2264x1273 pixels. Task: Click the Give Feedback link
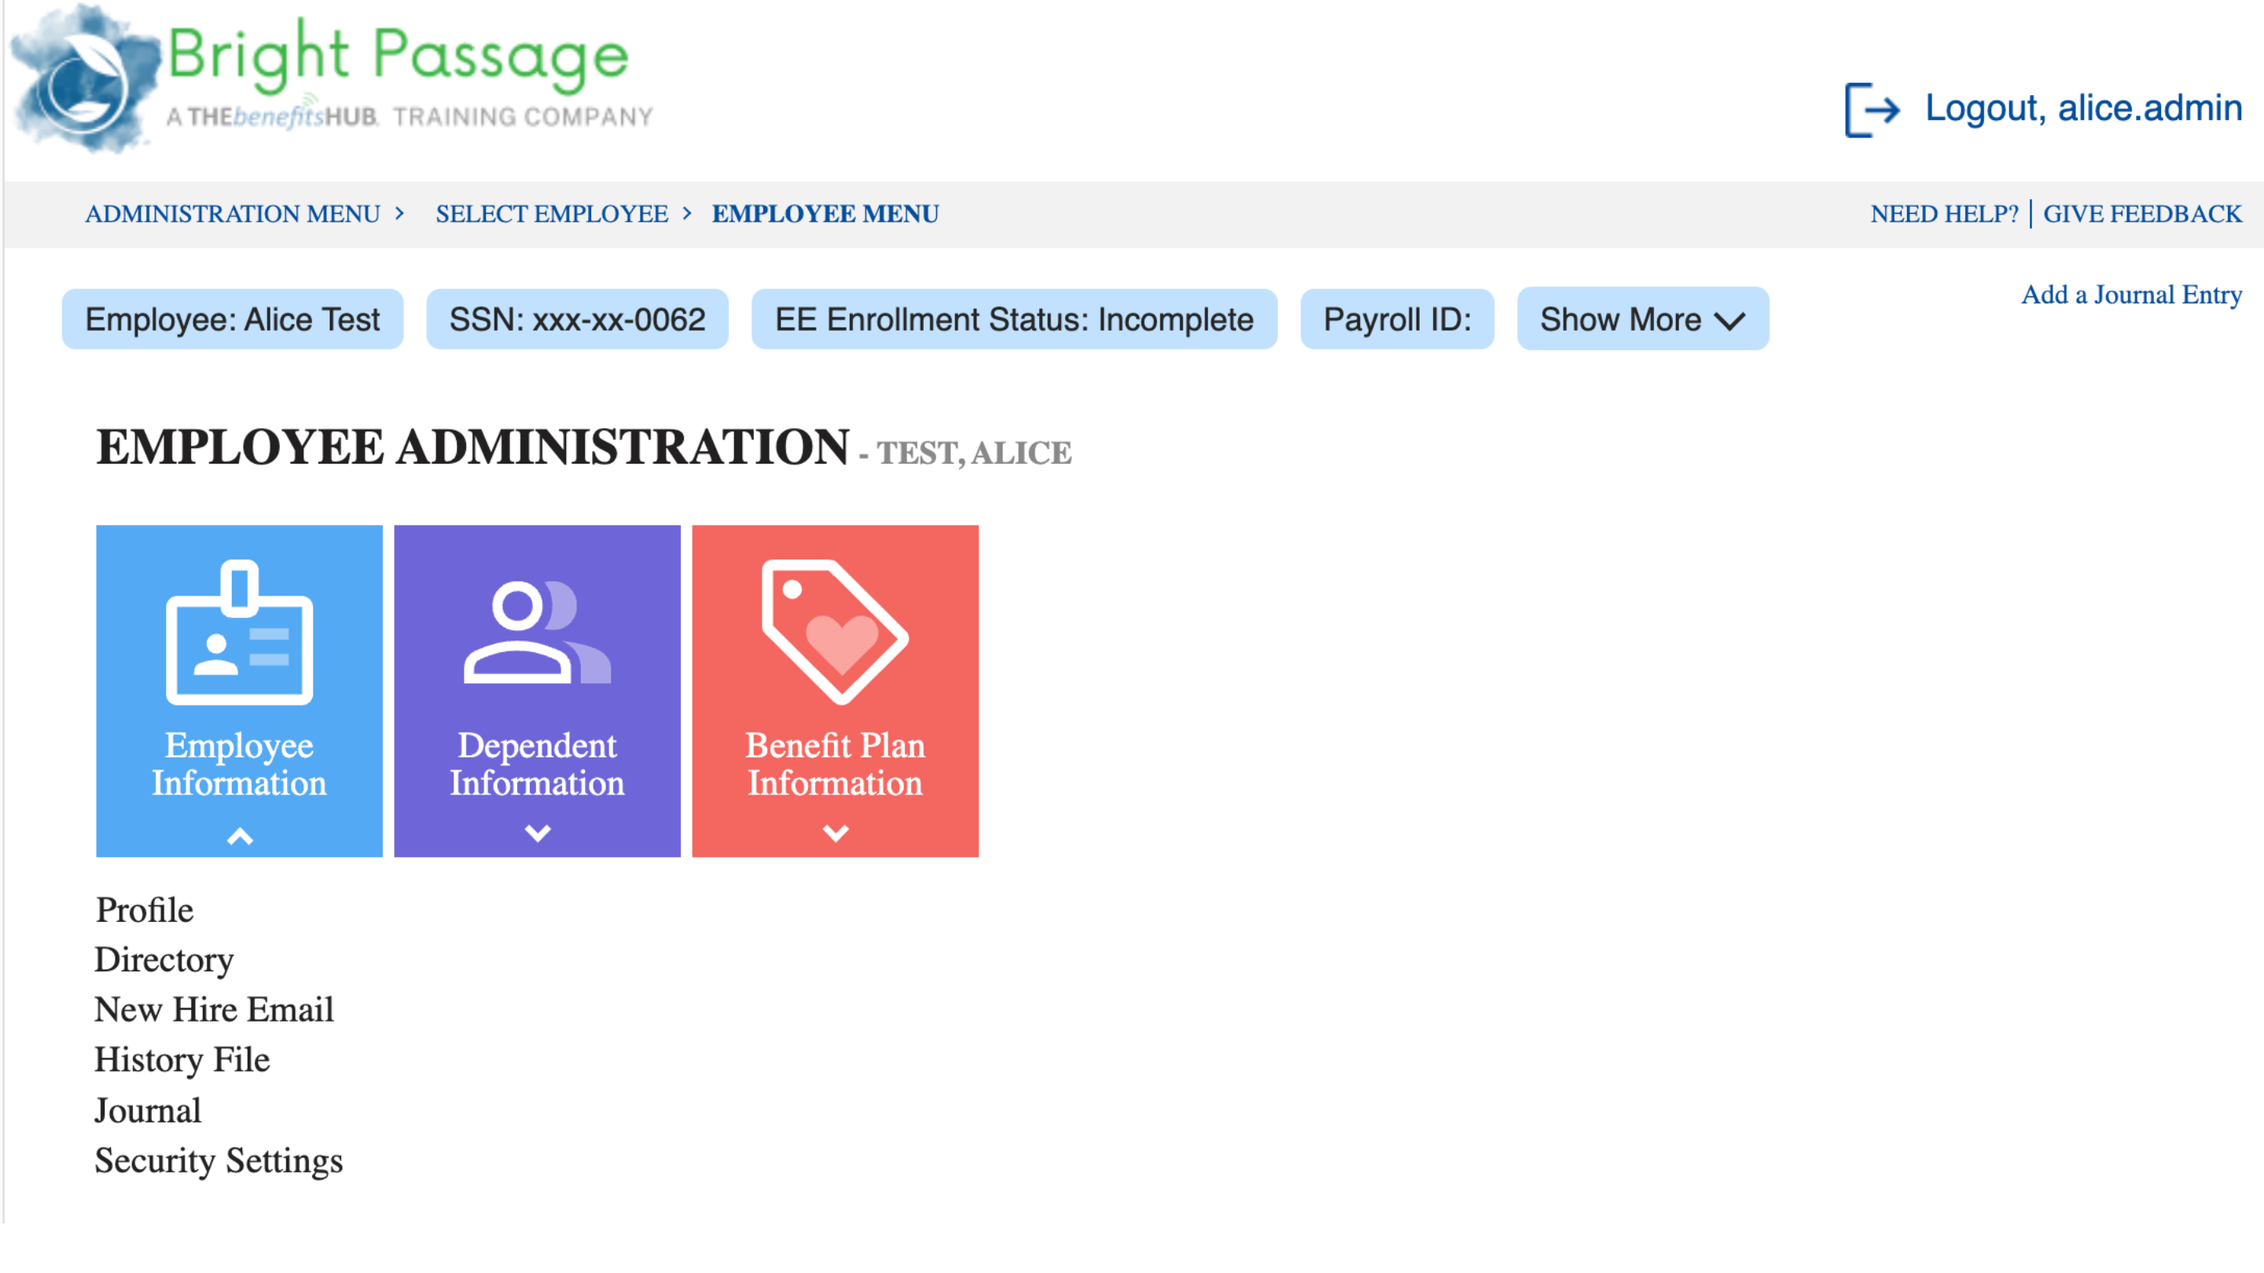[x=2142, y=214]
